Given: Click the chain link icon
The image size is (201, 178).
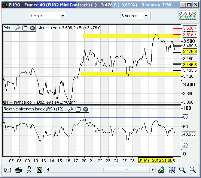Looking at the screenshot, I should click(x=29, y=170).
